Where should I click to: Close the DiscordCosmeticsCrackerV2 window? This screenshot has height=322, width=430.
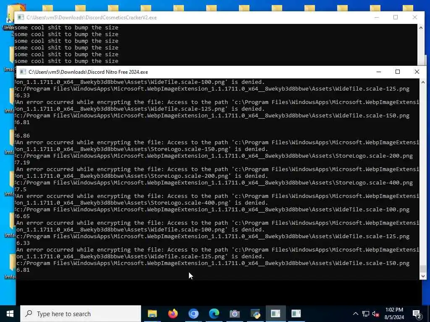(x=414, y=17)
